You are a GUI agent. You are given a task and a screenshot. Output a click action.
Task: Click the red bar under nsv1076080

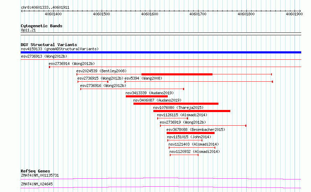pyautogui.click(x=192, y=111)
